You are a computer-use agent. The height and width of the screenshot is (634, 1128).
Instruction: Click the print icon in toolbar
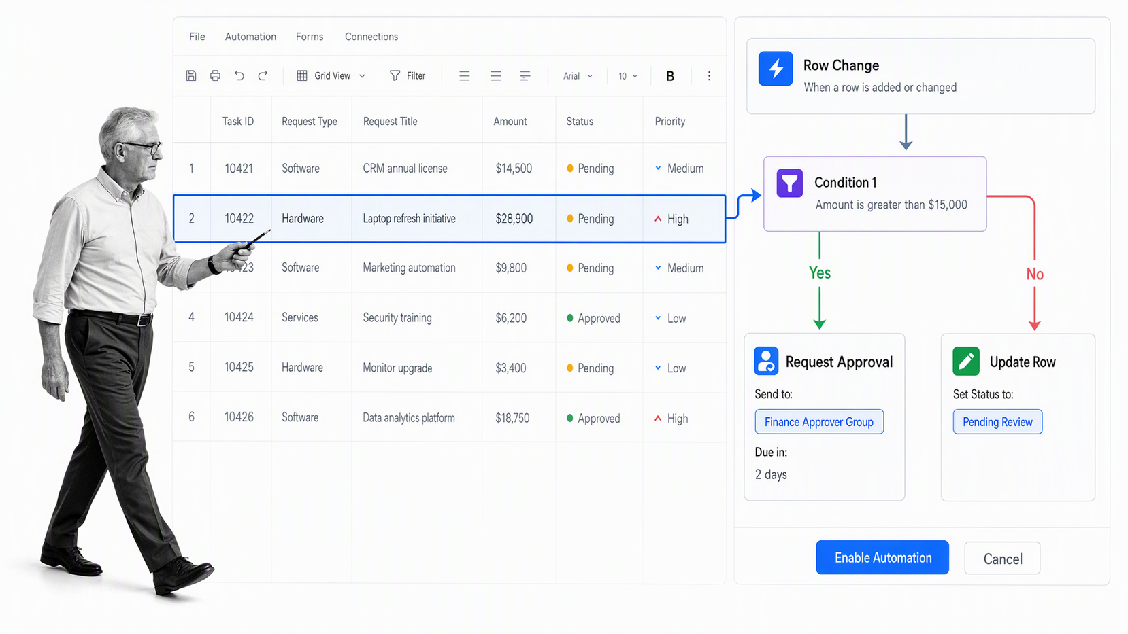pyautogui.click(x=215, y=75)
